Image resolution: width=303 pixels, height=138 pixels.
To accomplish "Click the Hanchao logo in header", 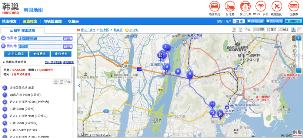I will 10,9.
